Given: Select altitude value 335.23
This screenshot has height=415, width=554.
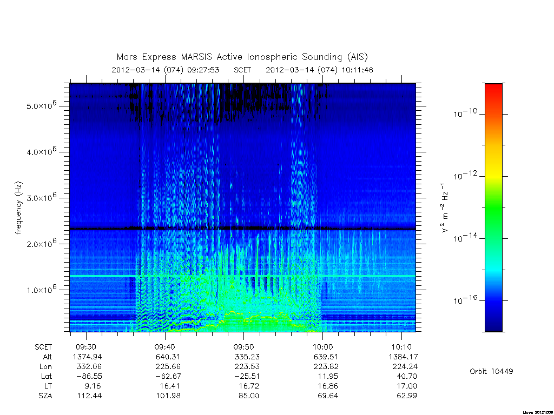Looking at the screenshot, I should click(247, 357).
